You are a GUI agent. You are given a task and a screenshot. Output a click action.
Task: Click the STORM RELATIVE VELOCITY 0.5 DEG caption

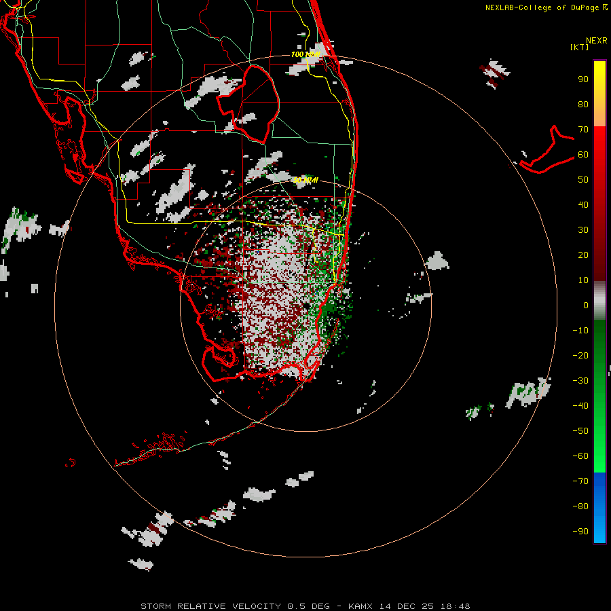point(235,606)
